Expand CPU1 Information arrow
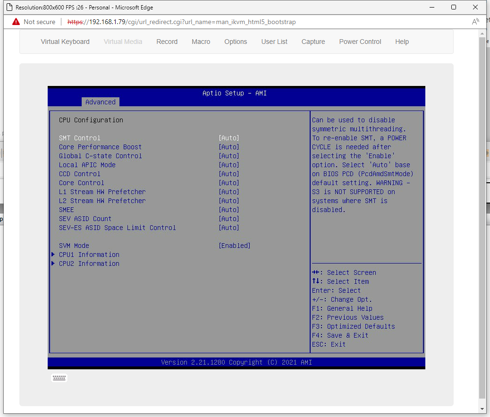The height and width of the screenshot is (417, 490). (53, 255)
